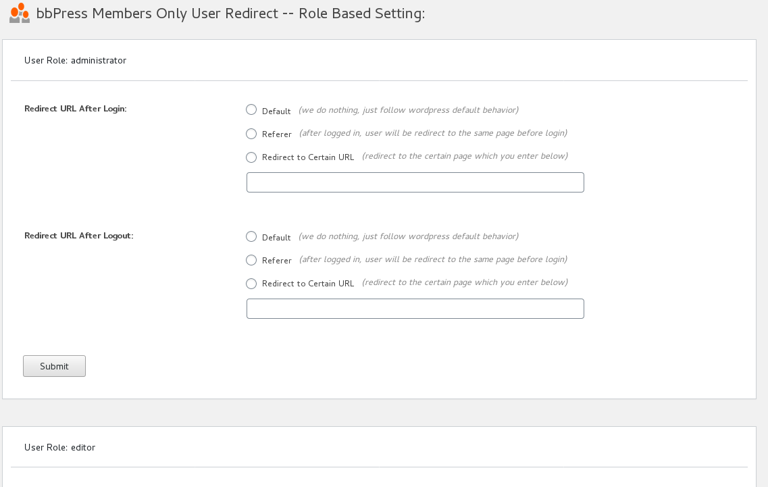Image resolution: width=768 pixels, height=487 pixels.
Task: Click the certain URL field for logout
Action: 415,308
